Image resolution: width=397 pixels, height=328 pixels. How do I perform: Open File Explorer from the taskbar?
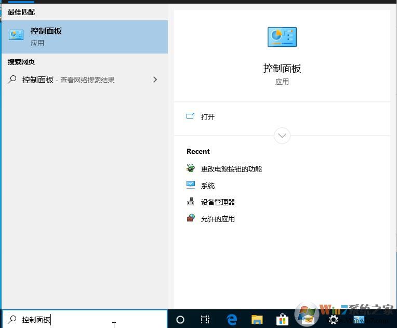pyautogui.click(x=257, y=320)
